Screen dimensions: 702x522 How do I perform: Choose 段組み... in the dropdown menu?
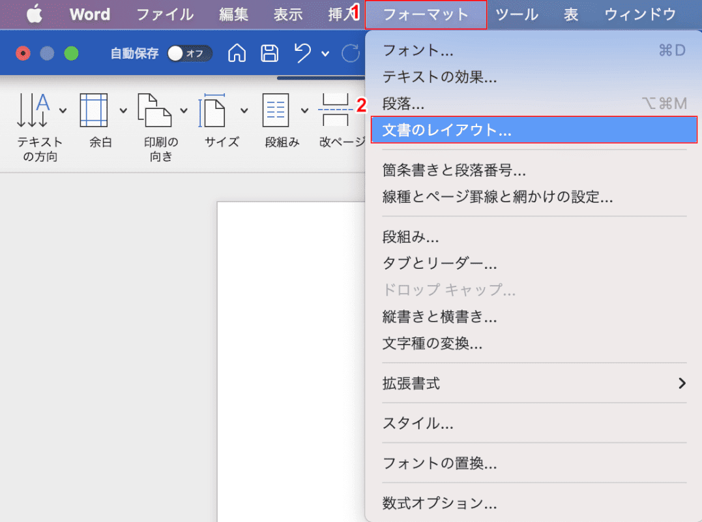pyautogui.click(x=534, y=237)
